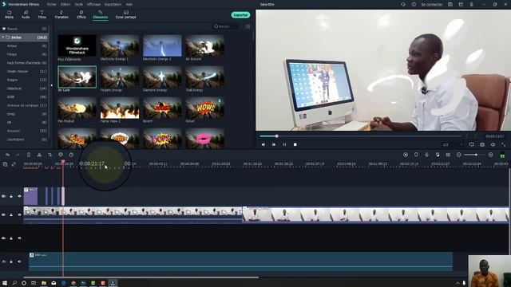Viewport: 511px width, 287px height.
Task: Open the Outils menu
Action: click(x=78, y=4)
